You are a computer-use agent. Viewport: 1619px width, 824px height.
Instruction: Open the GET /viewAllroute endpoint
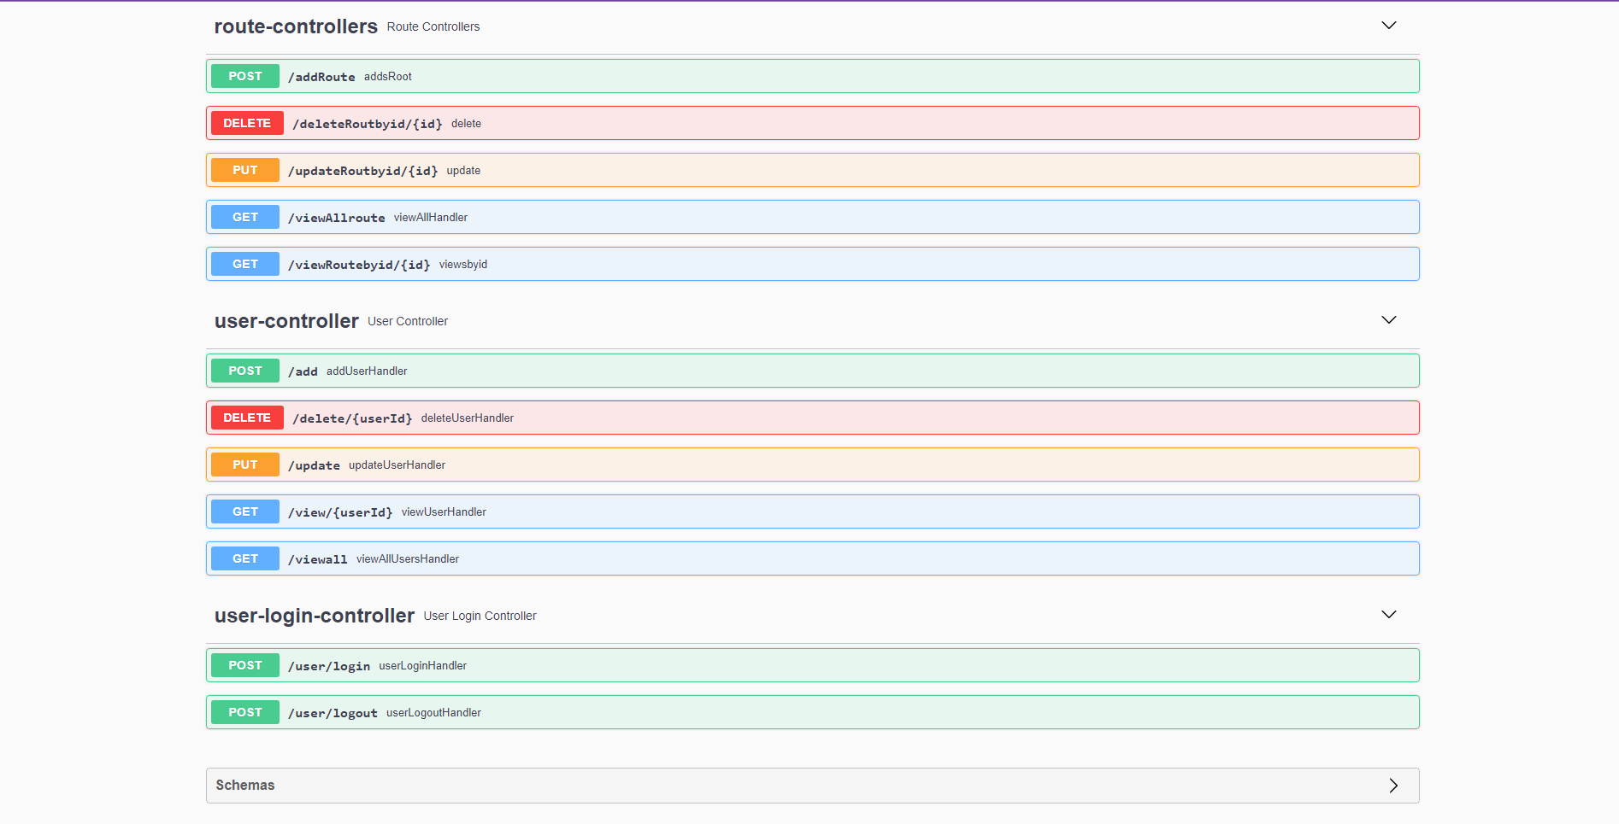tap(812, 217)
